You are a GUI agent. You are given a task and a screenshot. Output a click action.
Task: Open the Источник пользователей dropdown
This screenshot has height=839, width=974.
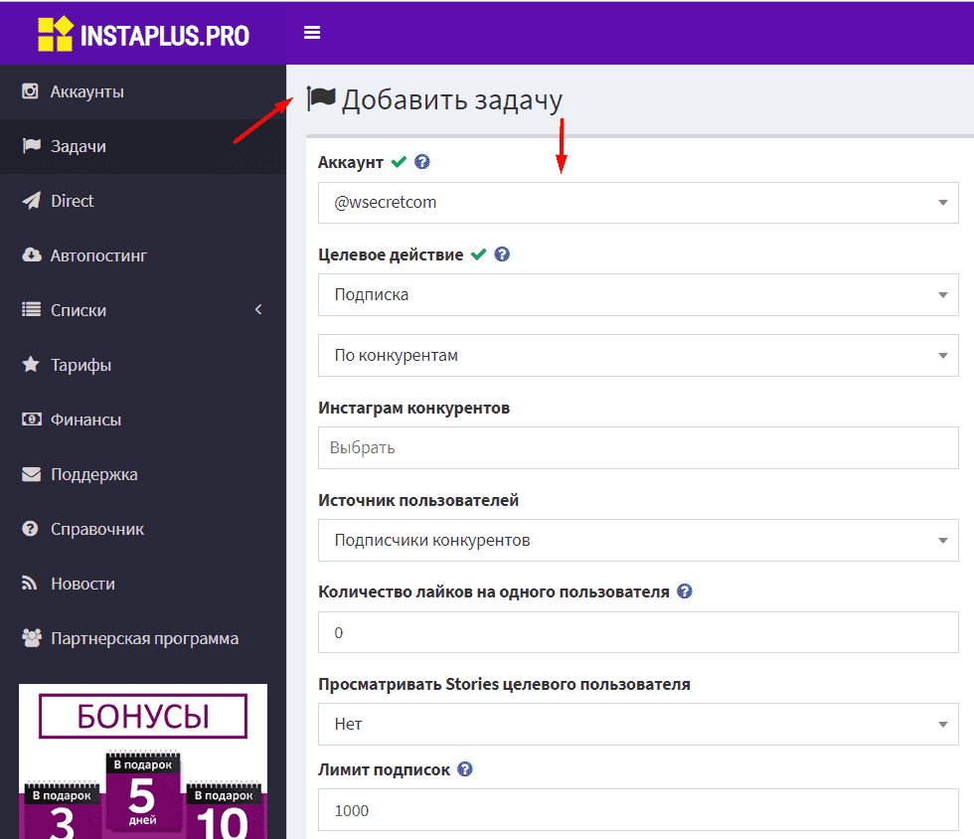point(638,540)
